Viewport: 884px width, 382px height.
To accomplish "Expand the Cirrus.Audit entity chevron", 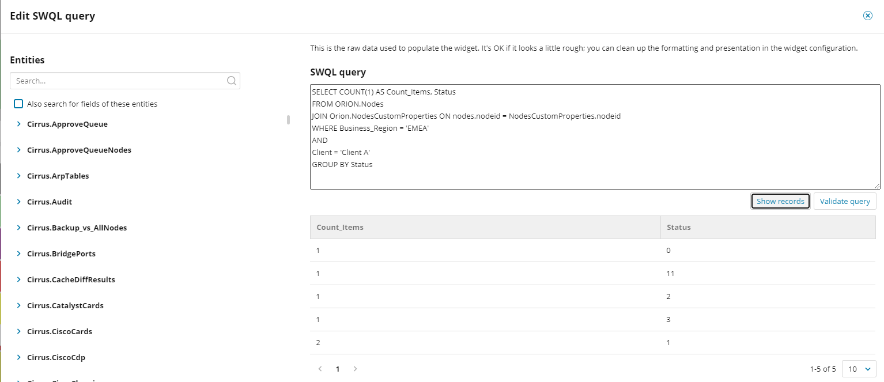I will (19, 202).
